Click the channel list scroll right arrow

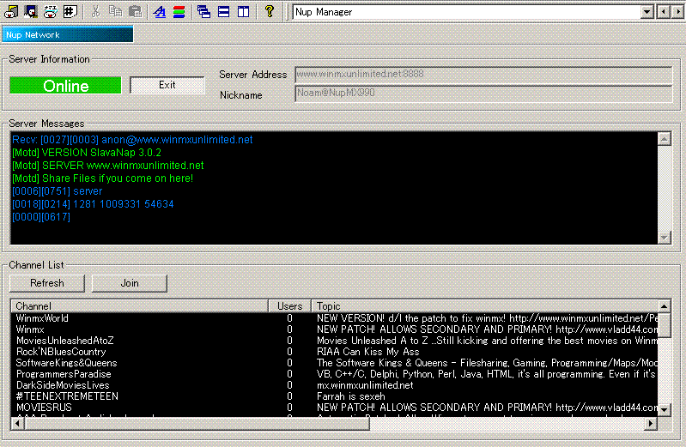pos(651,423)
